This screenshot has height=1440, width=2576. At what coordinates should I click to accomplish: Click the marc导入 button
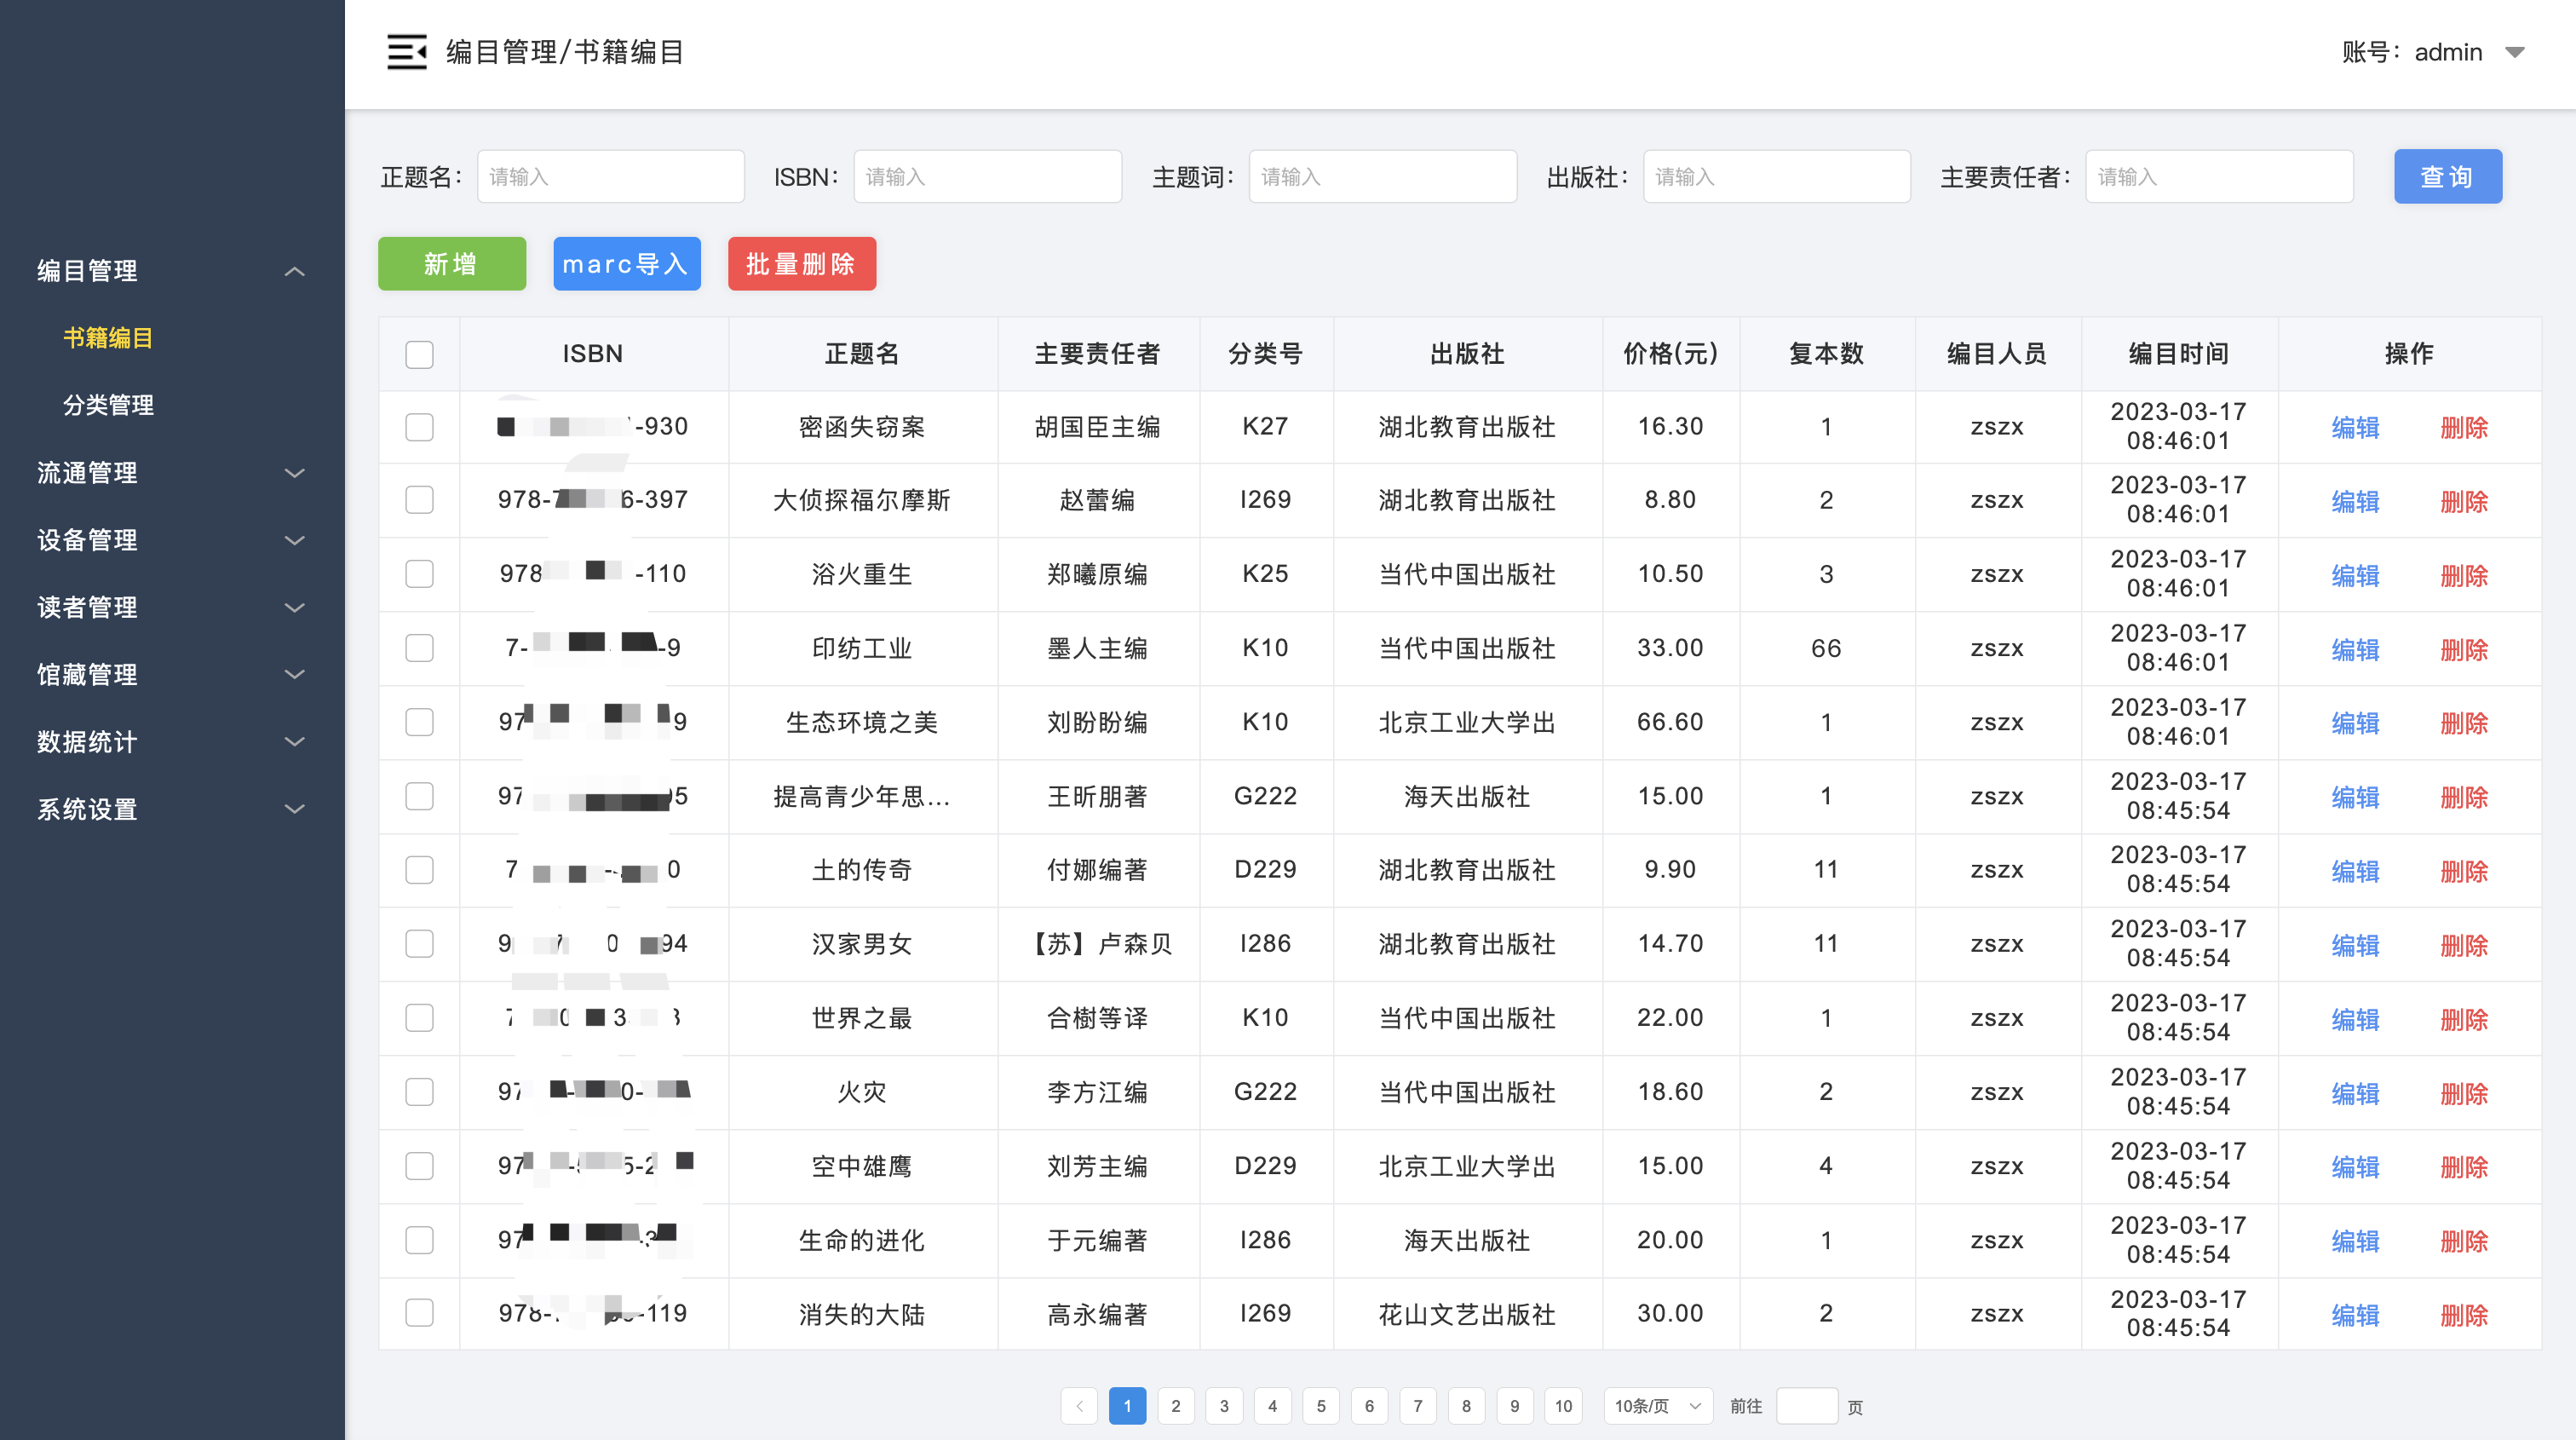[x=626, y=264]
